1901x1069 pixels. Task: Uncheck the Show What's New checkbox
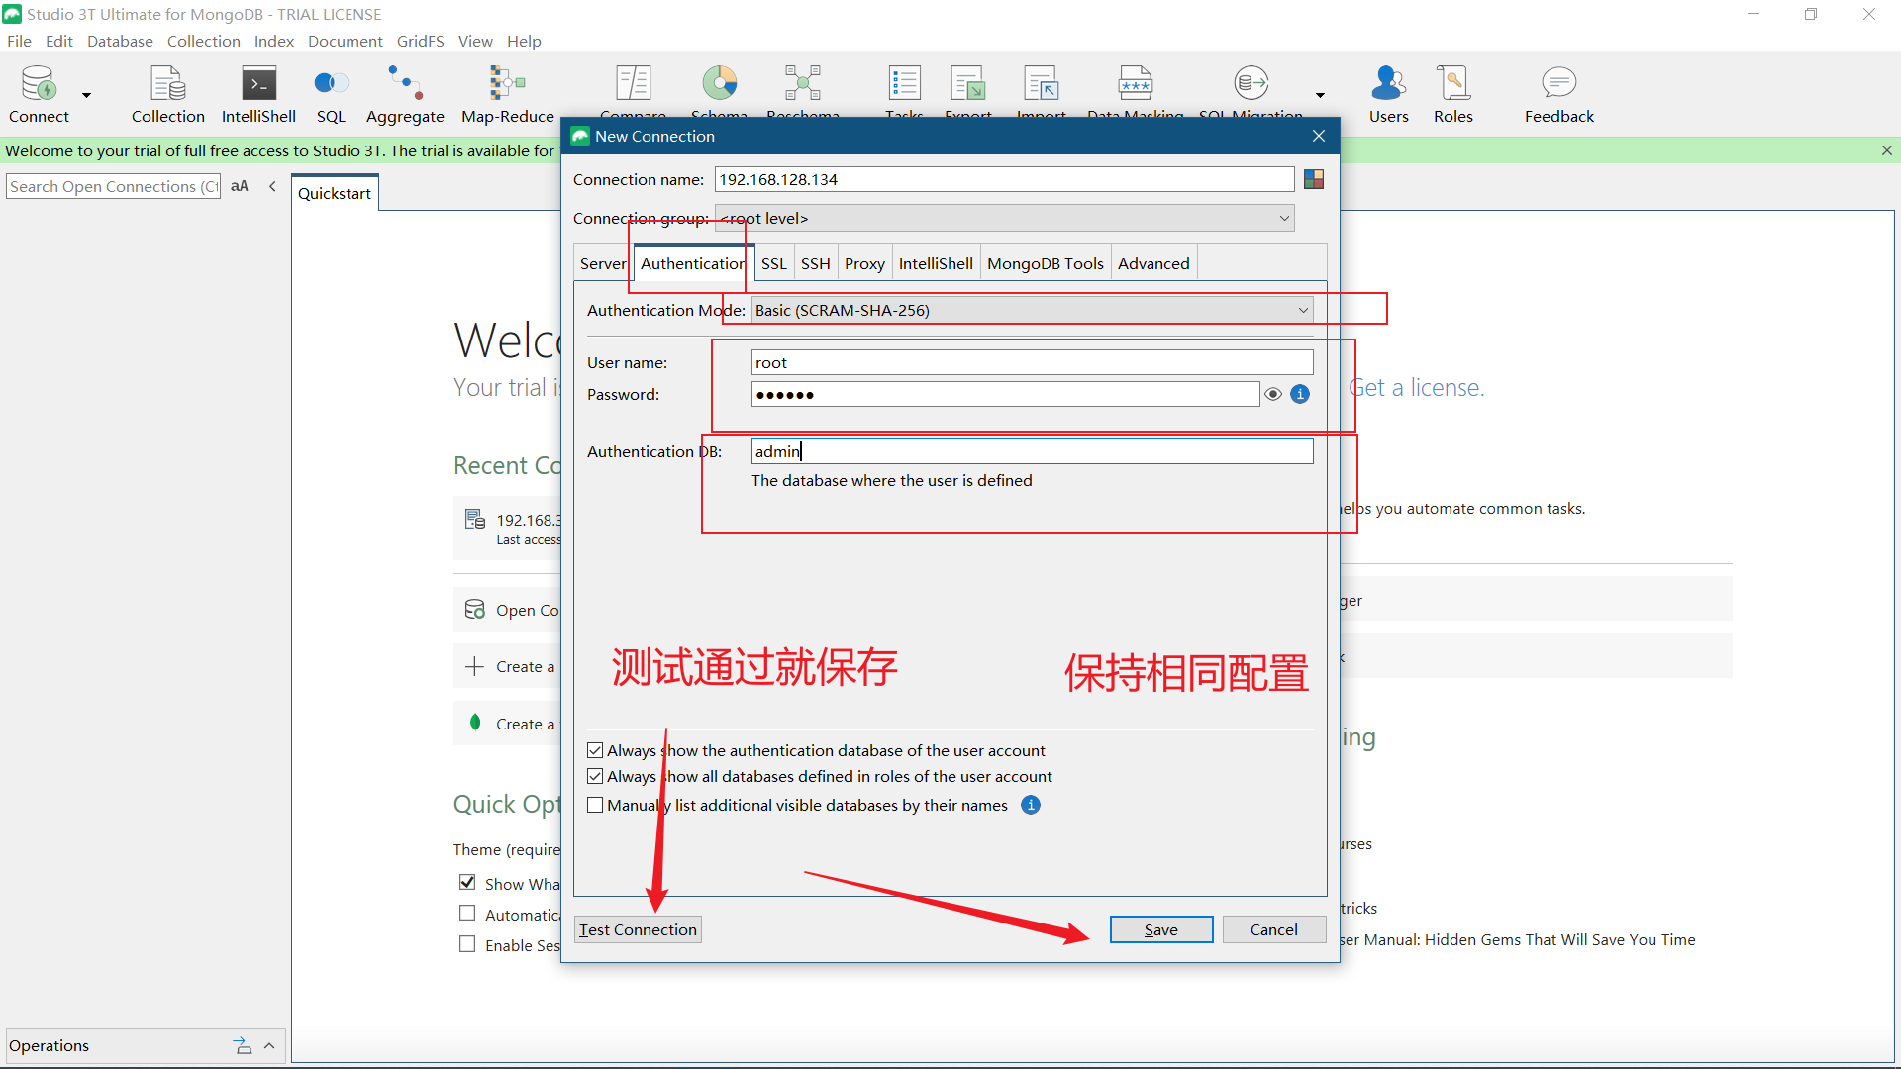point(467,882)
